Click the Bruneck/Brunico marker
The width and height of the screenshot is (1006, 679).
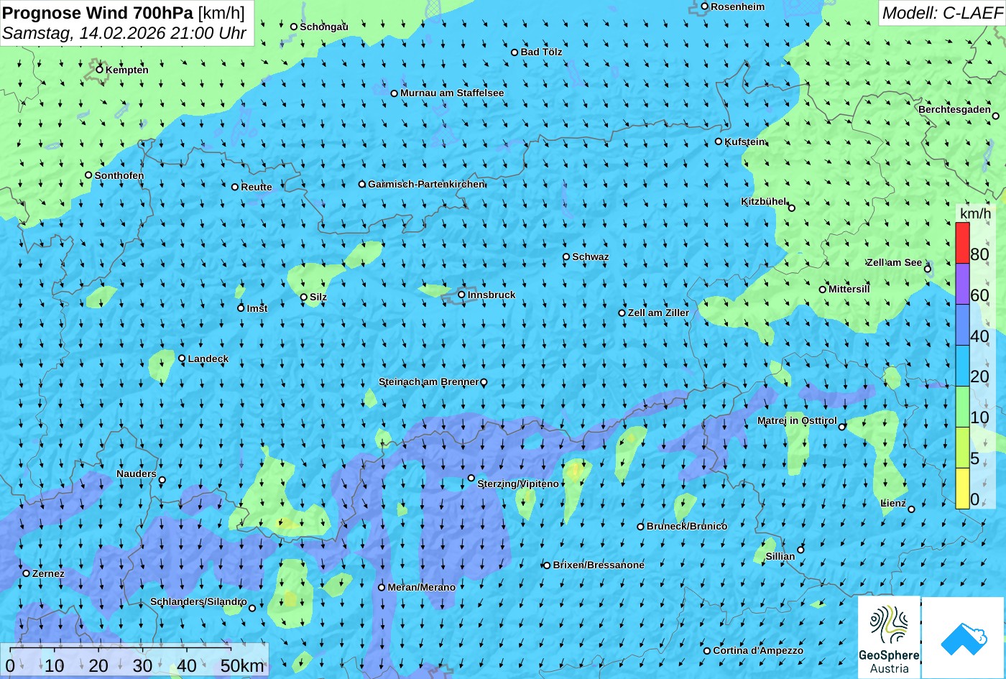640,527
